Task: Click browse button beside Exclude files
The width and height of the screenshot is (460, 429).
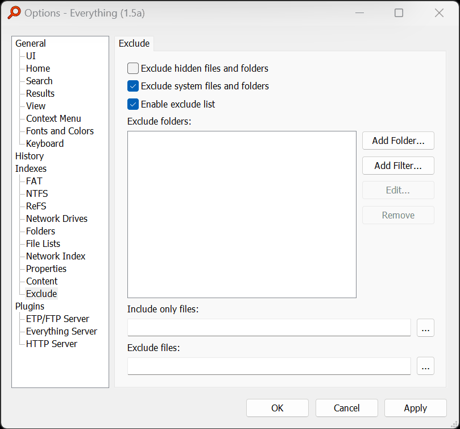Action: pyautogui.click(x=425, y=366)
